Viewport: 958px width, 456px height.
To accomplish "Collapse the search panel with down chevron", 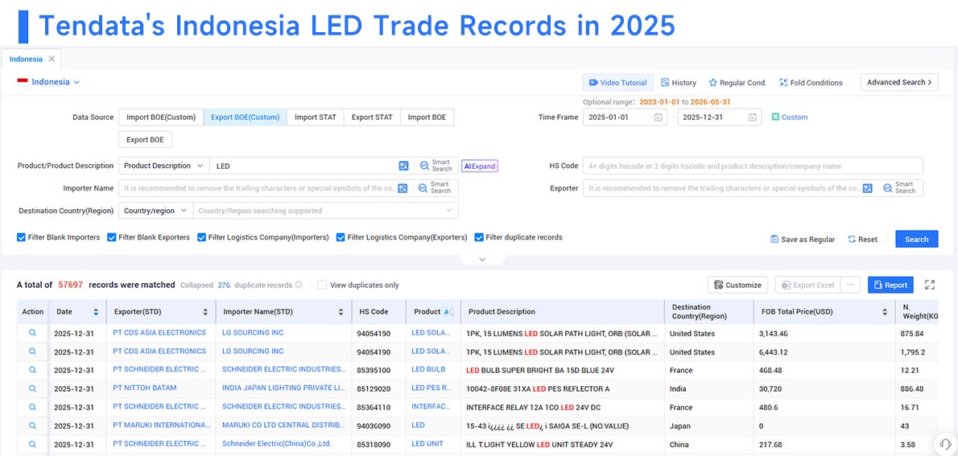I will pos(482,260).
